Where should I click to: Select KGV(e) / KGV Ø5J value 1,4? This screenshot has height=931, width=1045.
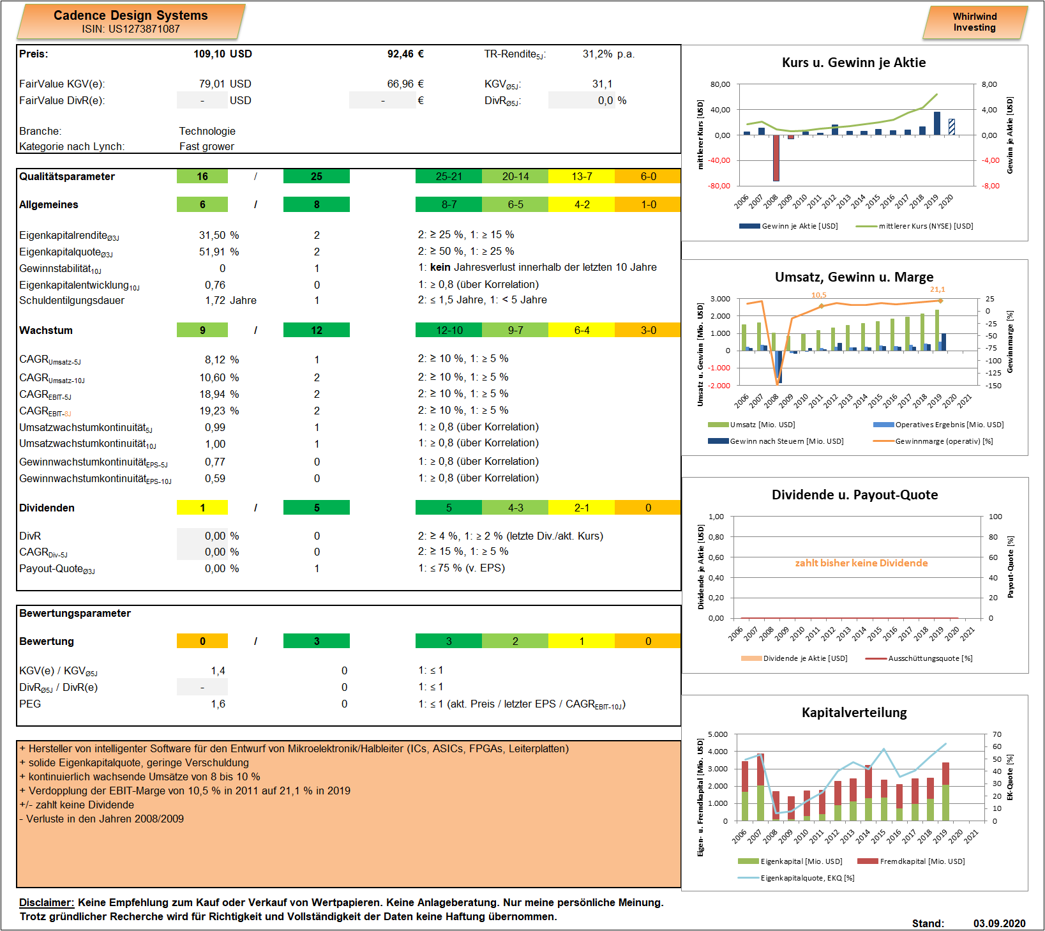click(218, 670)
